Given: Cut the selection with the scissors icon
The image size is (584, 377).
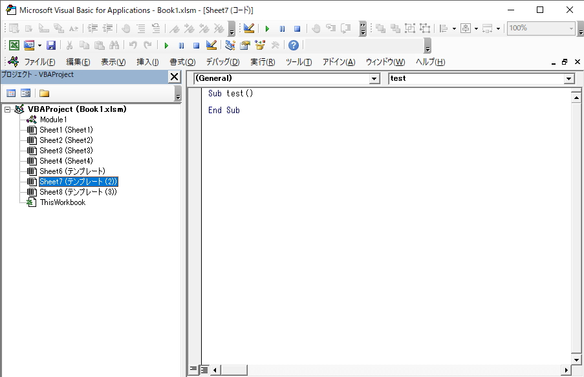Looking at the screenshot, I should click(x=69, y=45).
